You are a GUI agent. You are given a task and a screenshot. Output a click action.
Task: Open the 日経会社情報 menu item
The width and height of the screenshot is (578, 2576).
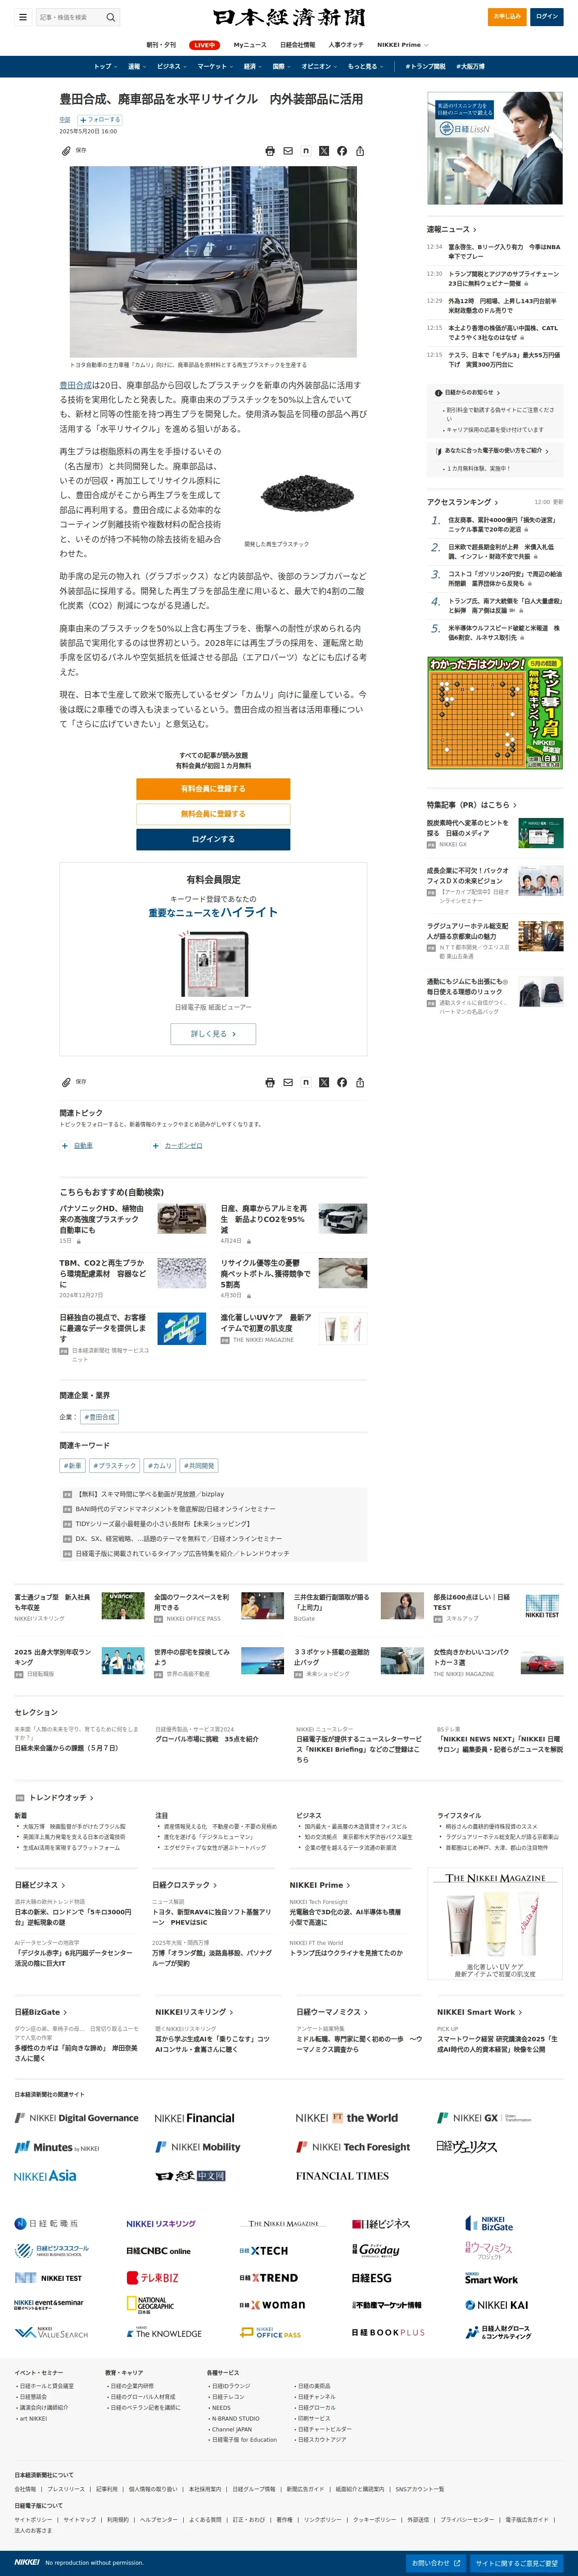tap(297, 45)
